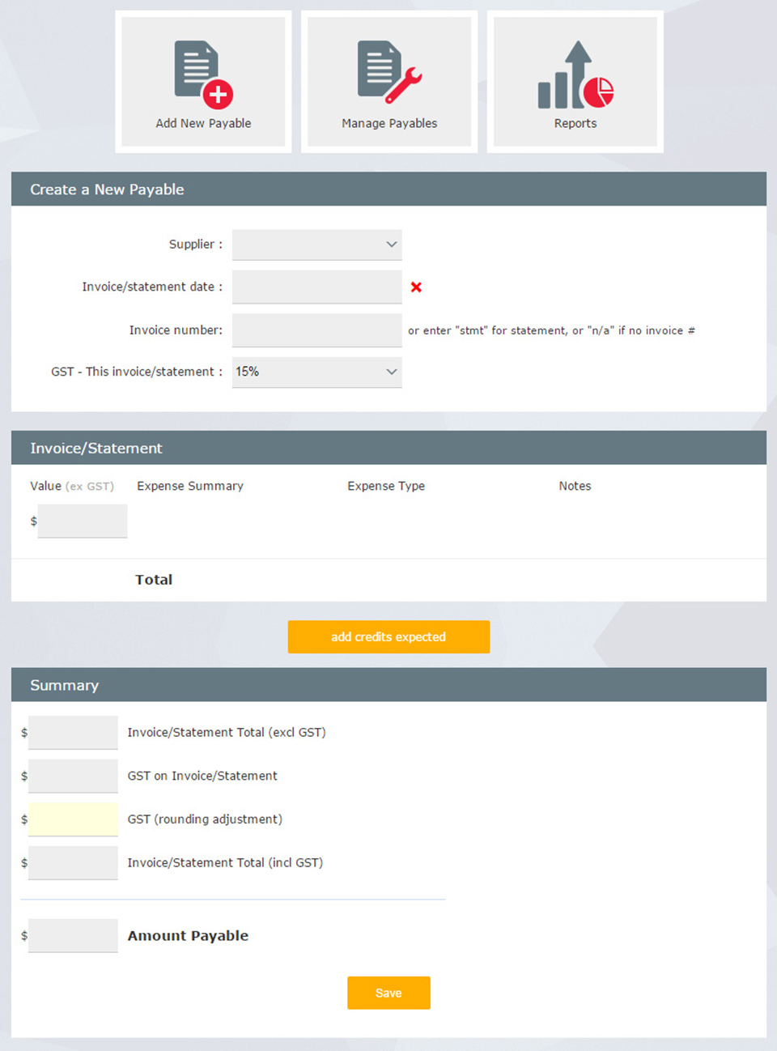Image resolution: width=777 pixels, height=1051 pixels.
Task: Open the Reports chart icon
Action: point(575,75)
